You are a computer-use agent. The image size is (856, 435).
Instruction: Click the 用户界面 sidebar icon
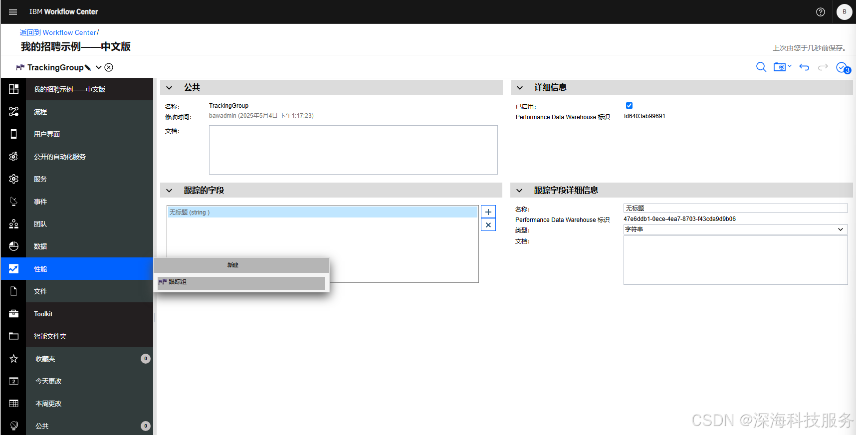point(13,134)
